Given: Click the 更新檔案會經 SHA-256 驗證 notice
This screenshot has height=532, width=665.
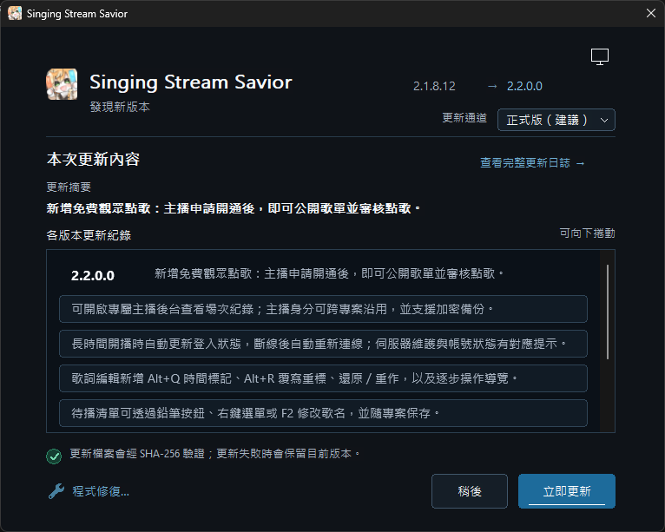Looking at the screenshot, I should 215,454.
